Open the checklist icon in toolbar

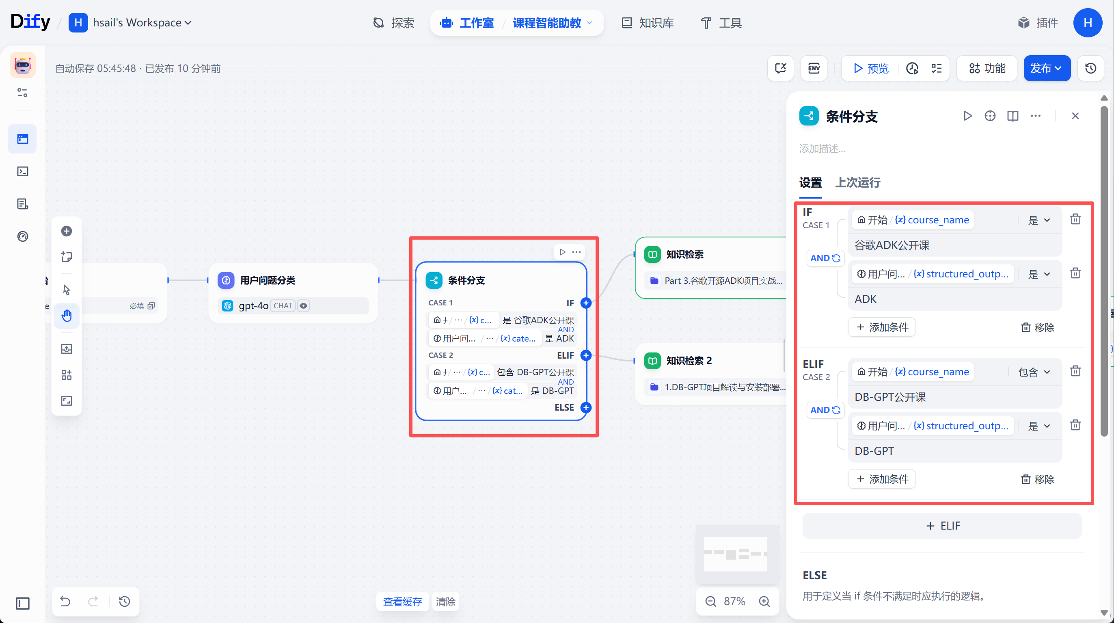click(x=936, y=68)
